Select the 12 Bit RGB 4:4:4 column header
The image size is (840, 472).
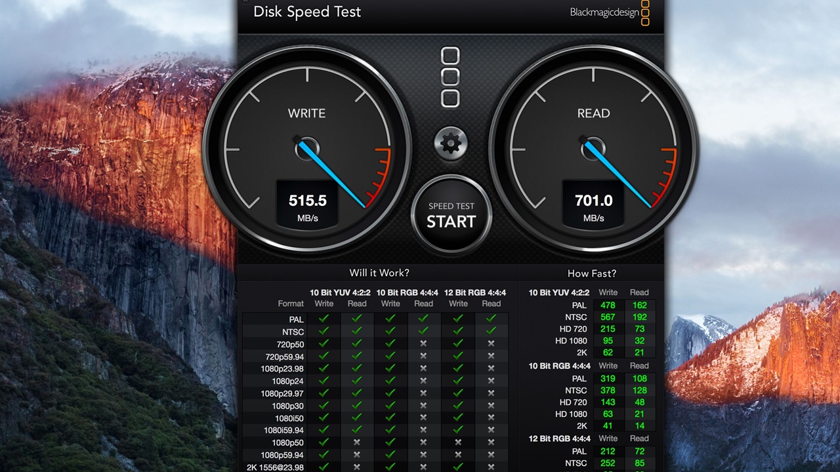pyautogui.click(x=474, y=292)
